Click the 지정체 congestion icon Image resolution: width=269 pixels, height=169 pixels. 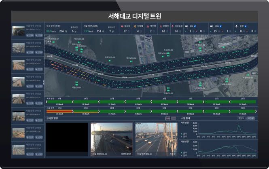134,26
